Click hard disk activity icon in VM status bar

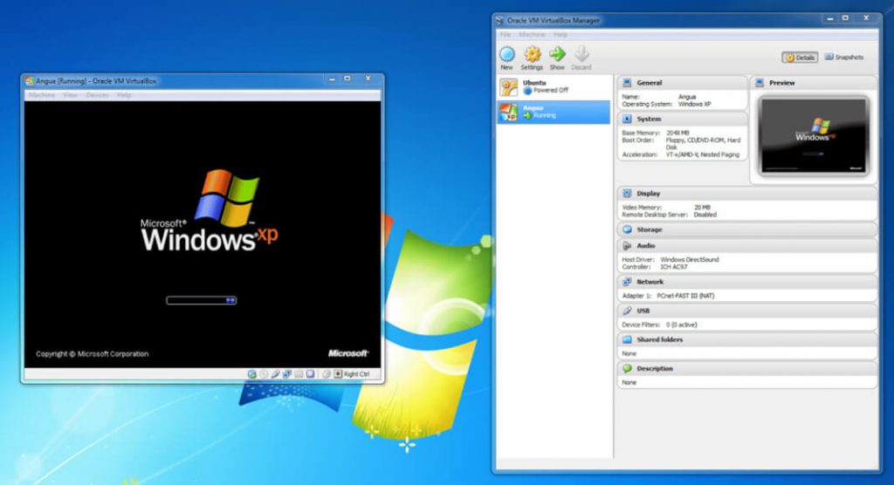click(x=252, y=374)
